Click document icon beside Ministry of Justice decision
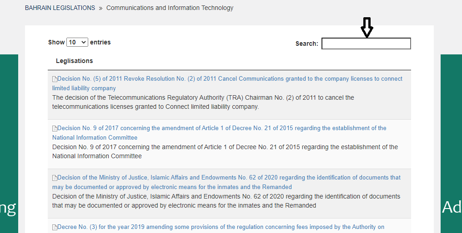Screen dimensions: 462x233 55,178
